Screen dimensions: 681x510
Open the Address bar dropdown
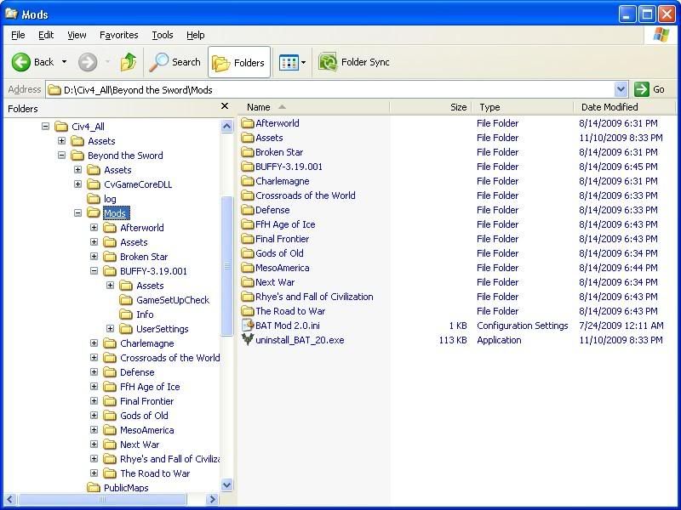point(621,89)
